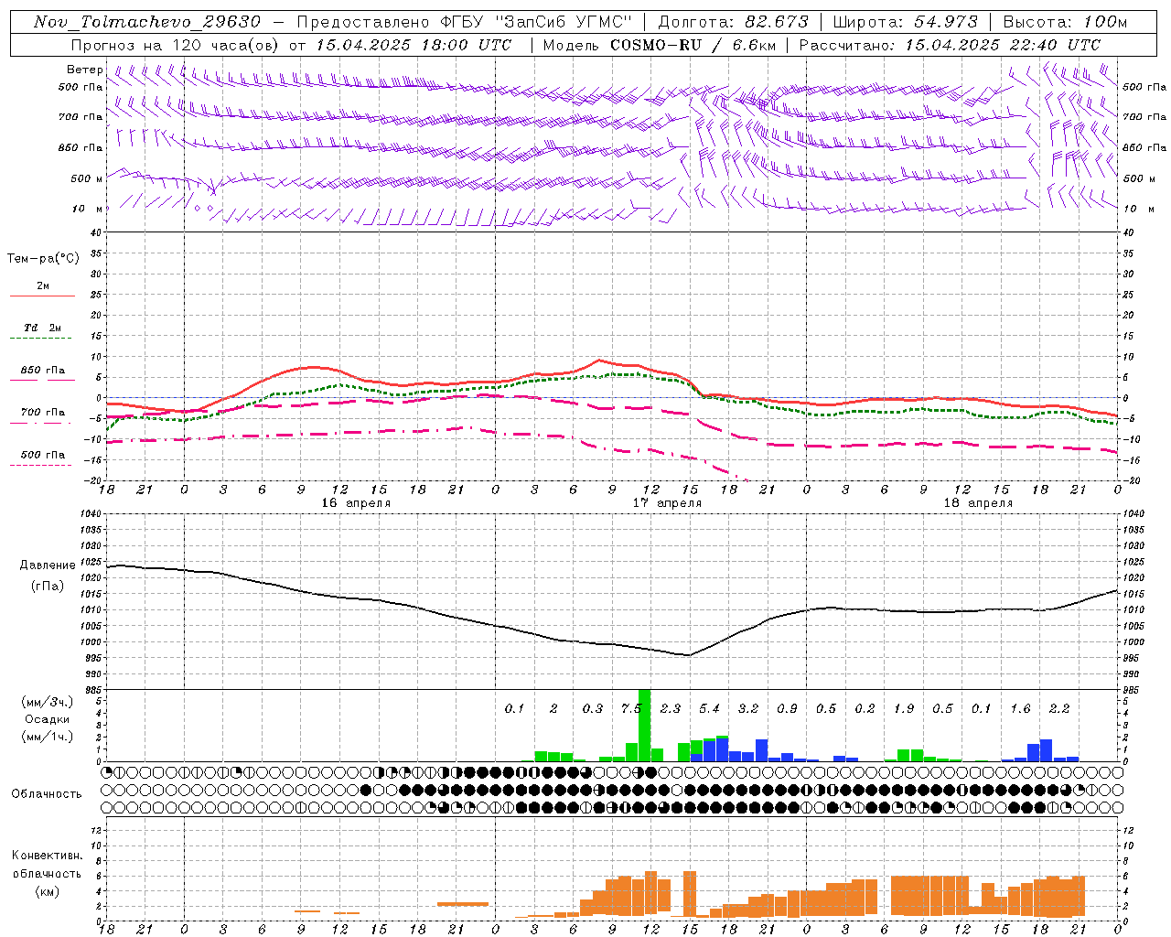This screenshot has width=1171, height=937.
Task: Click the 3-hour precipitation value "1.9"
Action: [904, 709]
